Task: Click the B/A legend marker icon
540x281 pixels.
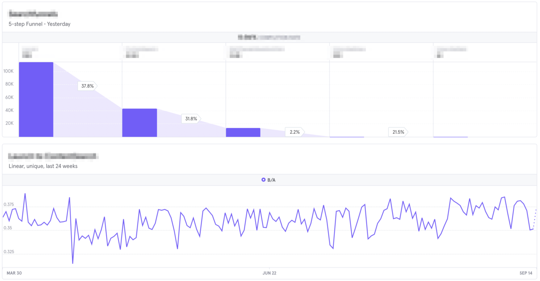Action: click(x=263, y=180)
